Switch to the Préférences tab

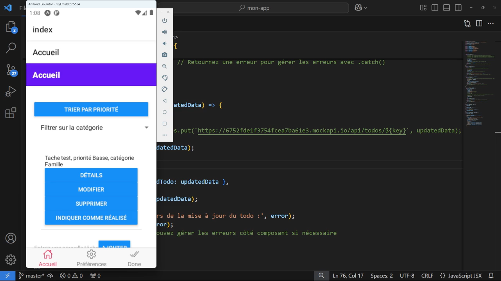pyautogui.click(x=91, y=258)
